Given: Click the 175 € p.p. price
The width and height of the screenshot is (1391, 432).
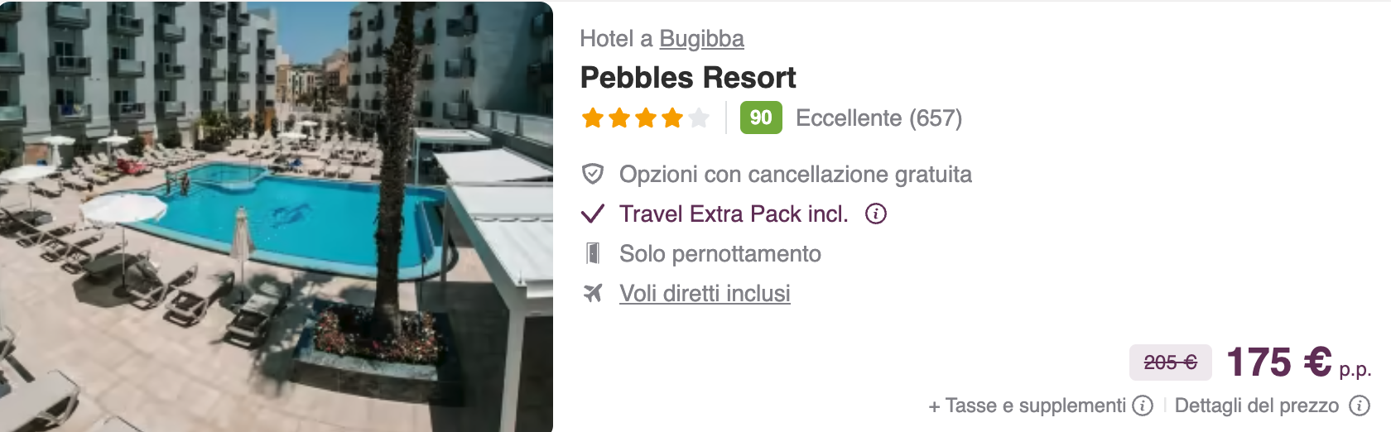Looking at the screenshot, I should point(1298,362).
